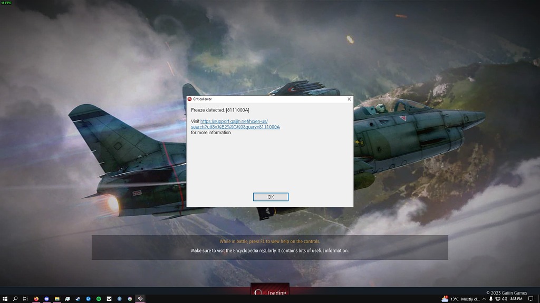Open Task View from the taskbar
Viewport: 540px width, 303px height.
click(25, 299)
